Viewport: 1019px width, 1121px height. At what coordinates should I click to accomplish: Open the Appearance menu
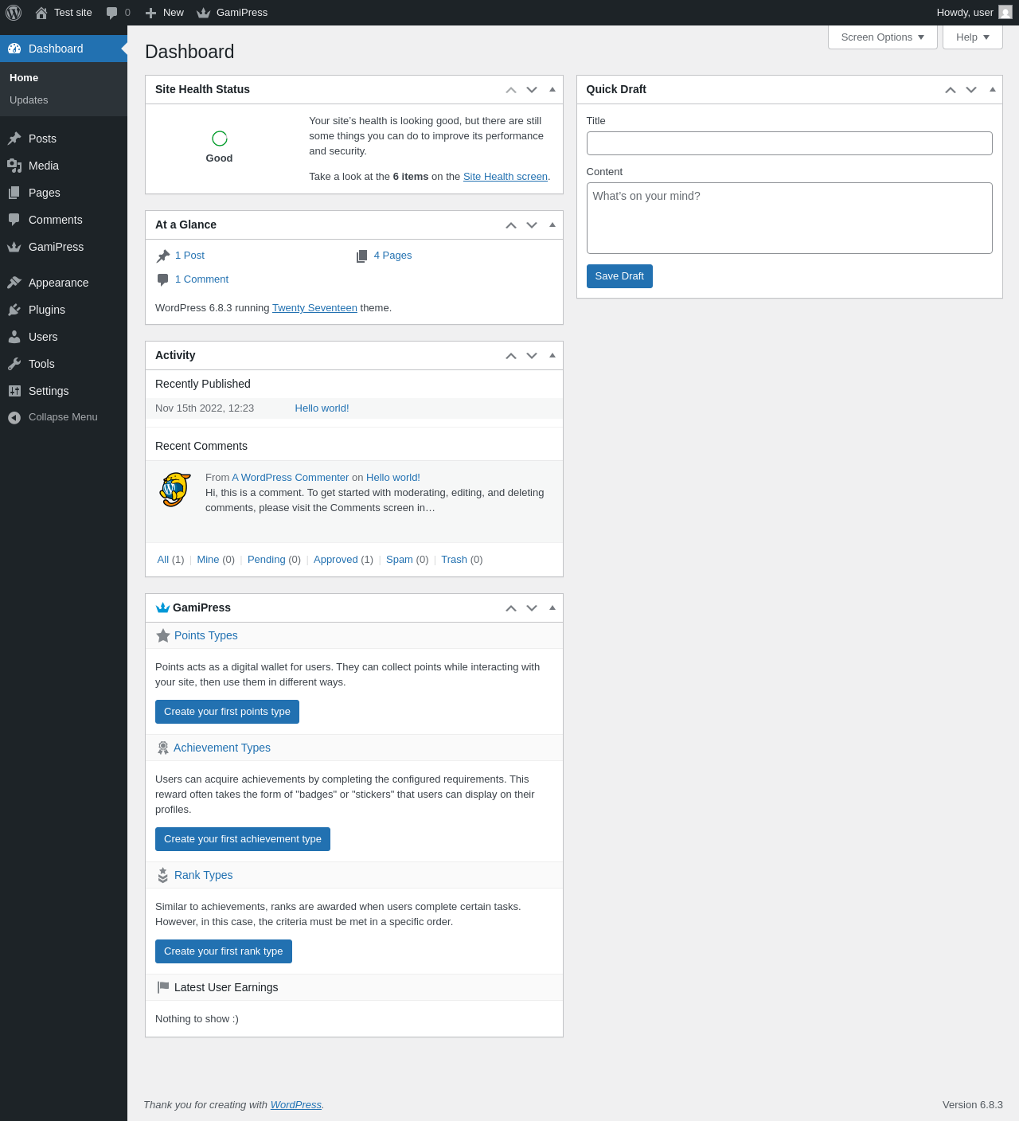tap(64, 283)
